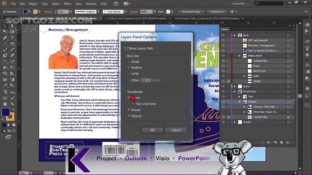Select the Column Graph tool
The height and width of the screenshot is (175, 312).
pos(12,92)
